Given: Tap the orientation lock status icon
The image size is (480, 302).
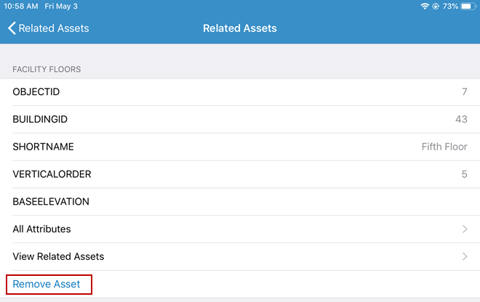Looking at the screenshot, I should (436, 6).
